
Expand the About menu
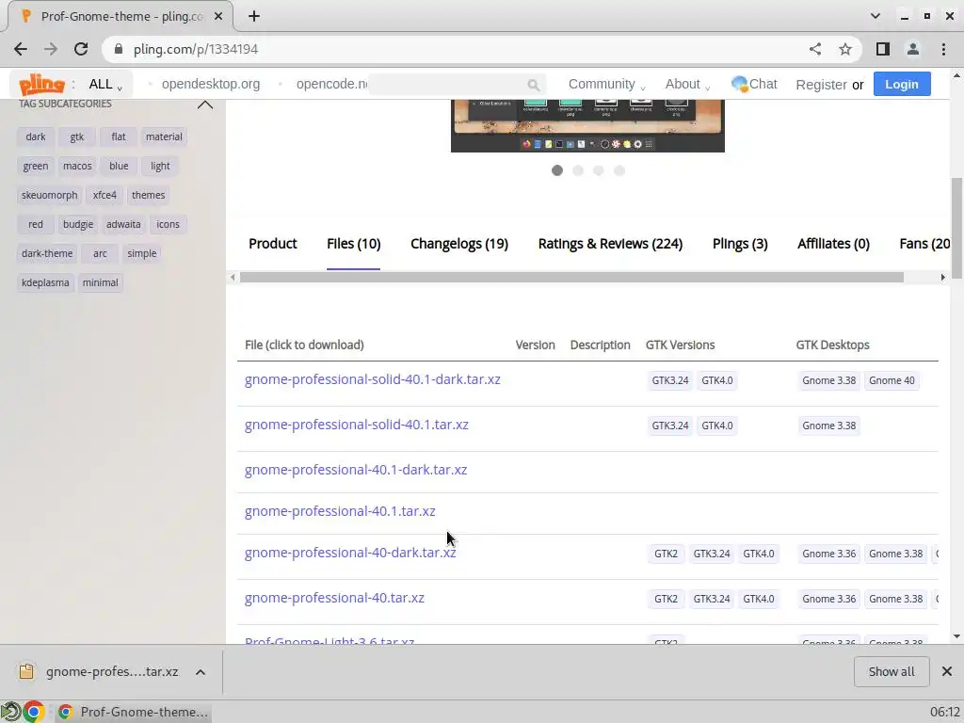coord(687,84)
